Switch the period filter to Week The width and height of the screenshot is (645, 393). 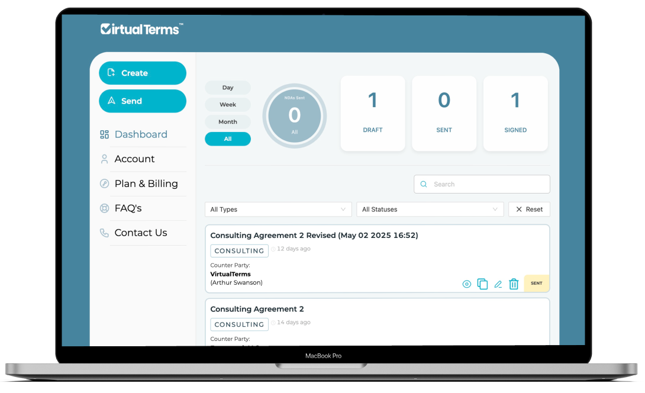(228, 105)
